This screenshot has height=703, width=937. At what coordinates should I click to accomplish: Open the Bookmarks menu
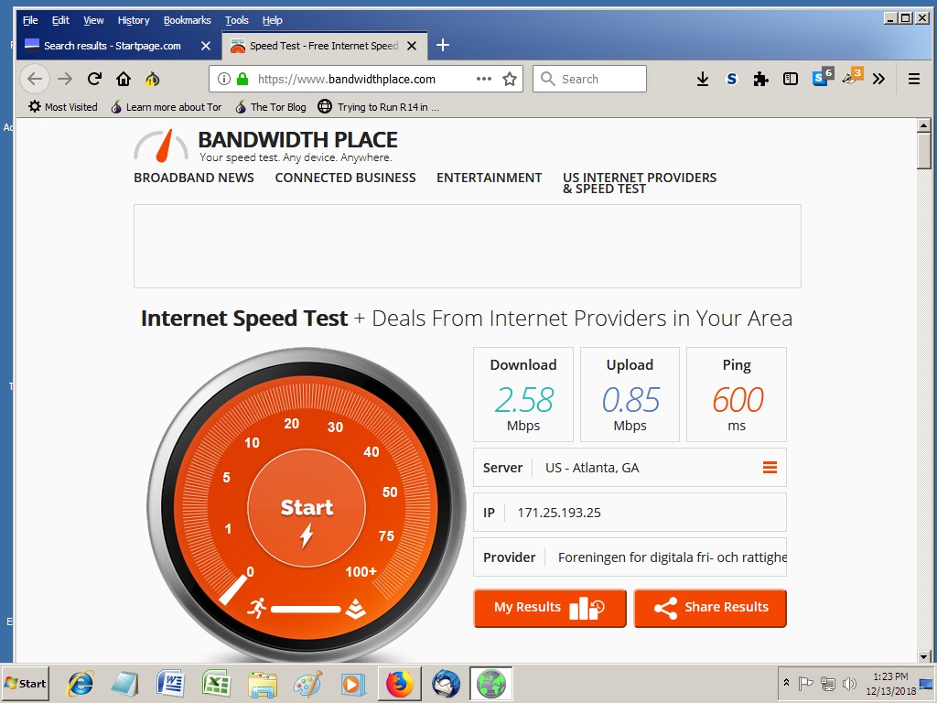pyautogui.click(x=187, y=20)
